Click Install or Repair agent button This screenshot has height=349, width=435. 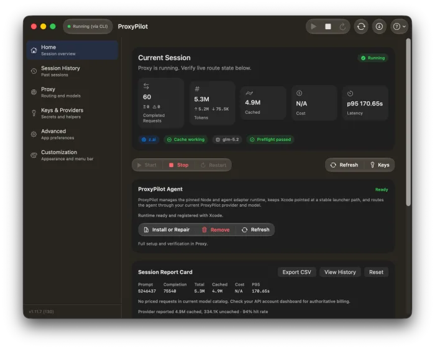point(167,230)
